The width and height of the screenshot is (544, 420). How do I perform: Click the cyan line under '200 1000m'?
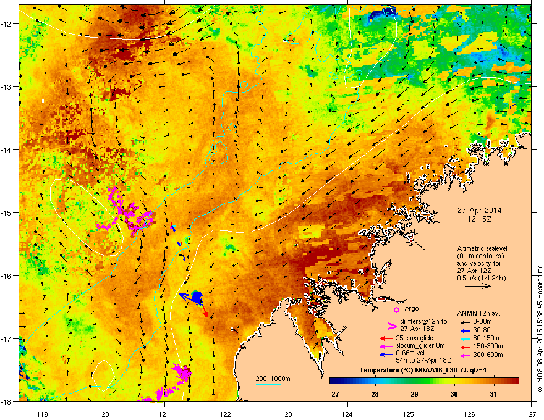coord(268,384)
